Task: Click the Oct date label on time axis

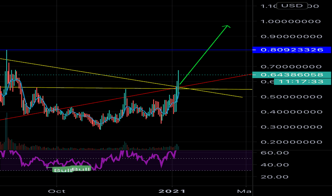Action: pos(57,191)
